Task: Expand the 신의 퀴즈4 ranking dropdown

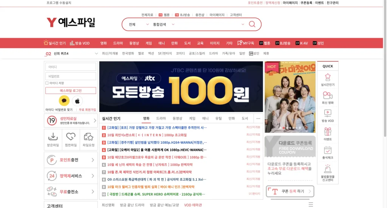Action: coord(96,53)
